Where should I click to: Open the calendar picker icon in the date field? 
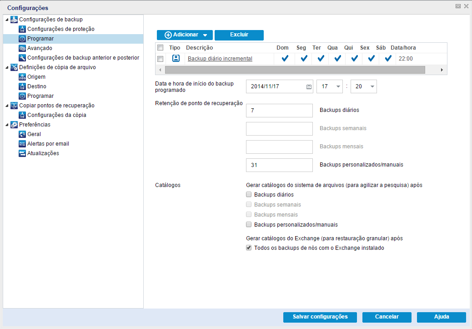[309, 87]
